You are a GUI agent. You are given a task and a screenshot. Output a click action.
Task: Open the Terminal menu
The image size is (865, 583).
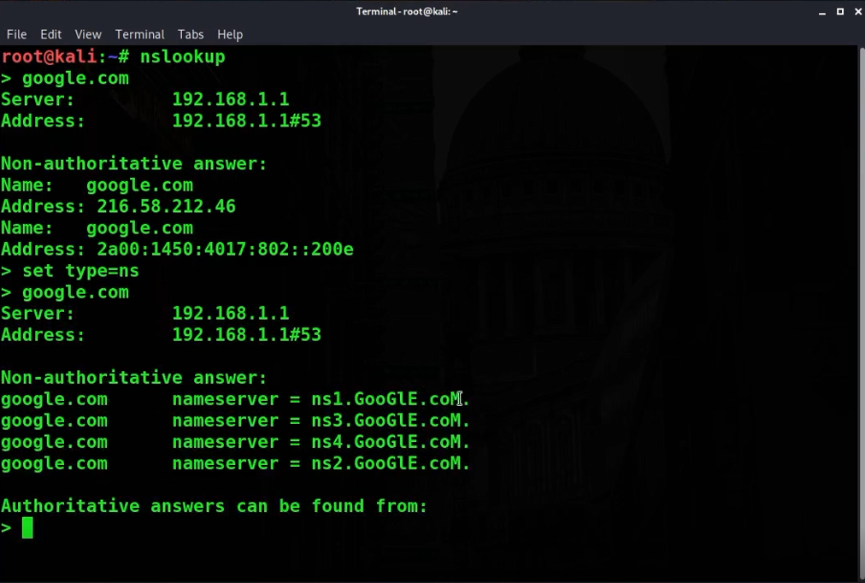[139, 34]
